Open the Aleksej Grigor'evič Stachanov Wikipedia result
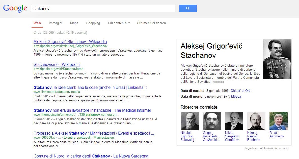This screenshot has width=299, height=159. click(x=70, y=42)
